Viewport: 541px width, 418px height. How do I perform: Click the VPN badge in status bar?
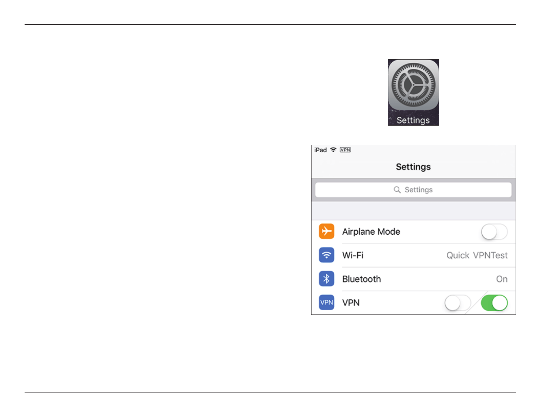pyautogui.click(x=345, y=150)
